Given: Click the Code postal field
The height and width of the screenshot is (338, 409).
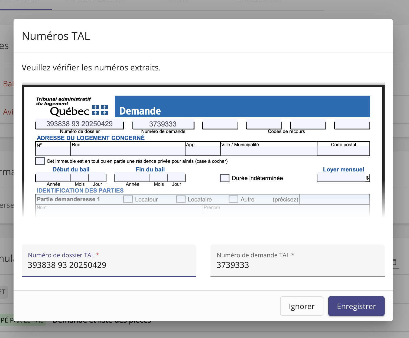Looking at the screenshot, I should (343, 151).
